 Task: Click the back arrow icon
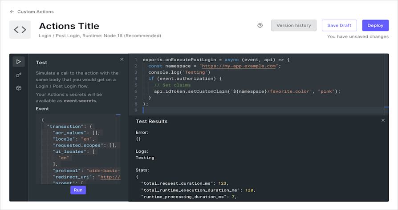click(x=12, y=12)
